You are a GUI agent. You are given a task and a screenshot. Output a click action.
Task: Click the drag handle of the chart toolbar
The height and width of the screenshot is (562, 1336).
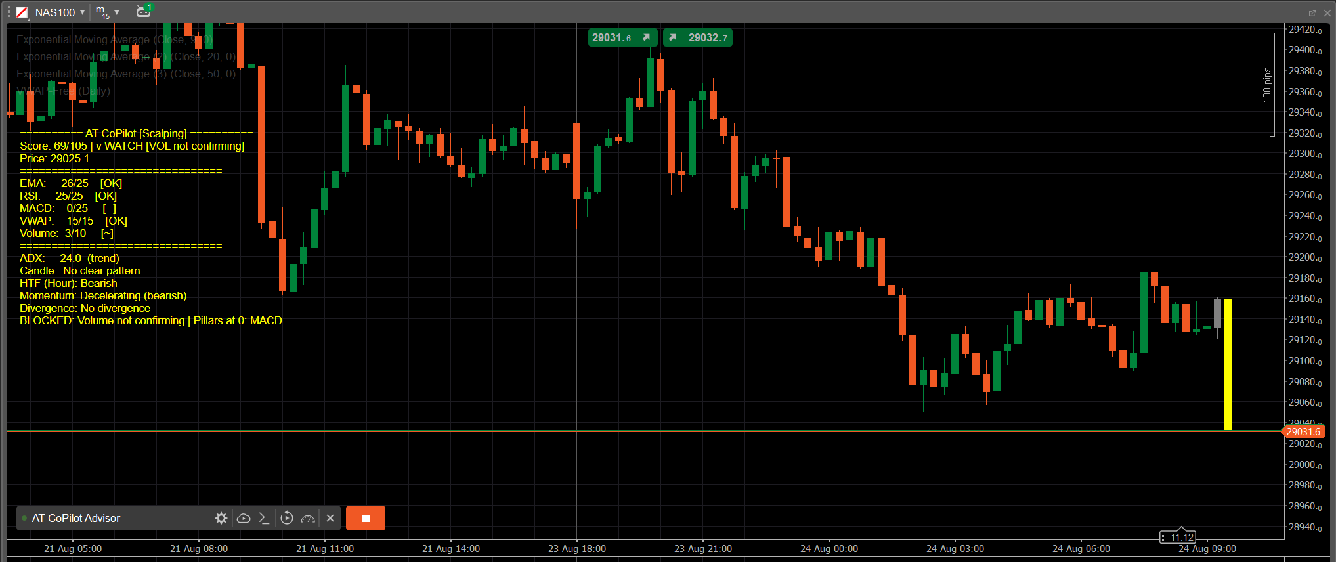tap(9, 12)
